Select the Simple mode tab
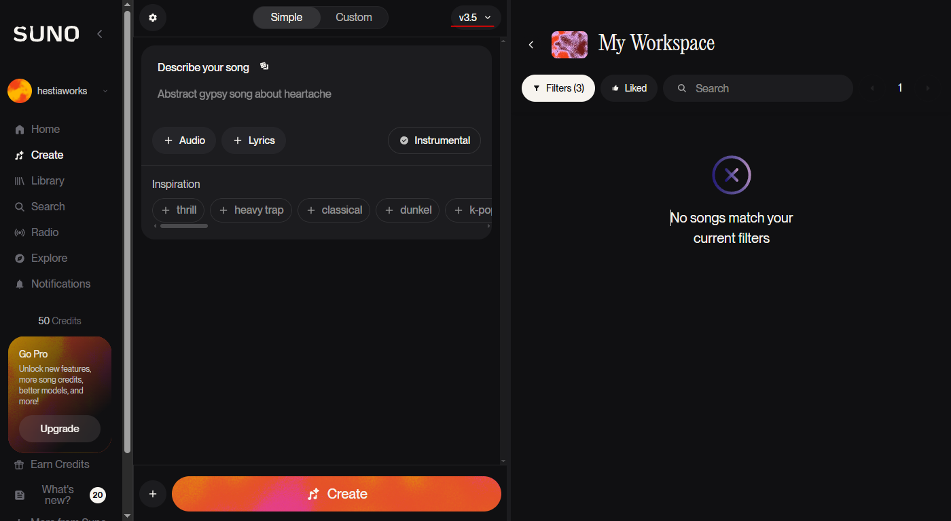 pos(287,18)
